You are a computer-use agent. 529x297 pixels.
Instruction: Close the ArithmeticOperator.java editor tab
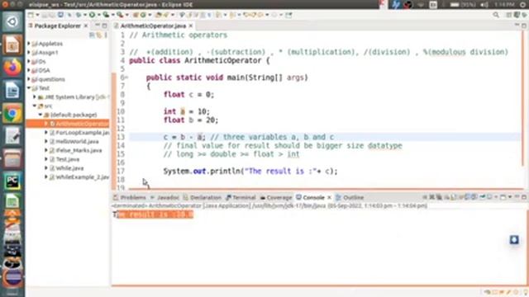coord(191,26)
